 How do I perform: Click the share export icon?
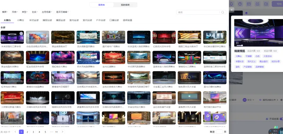[258, 4]
